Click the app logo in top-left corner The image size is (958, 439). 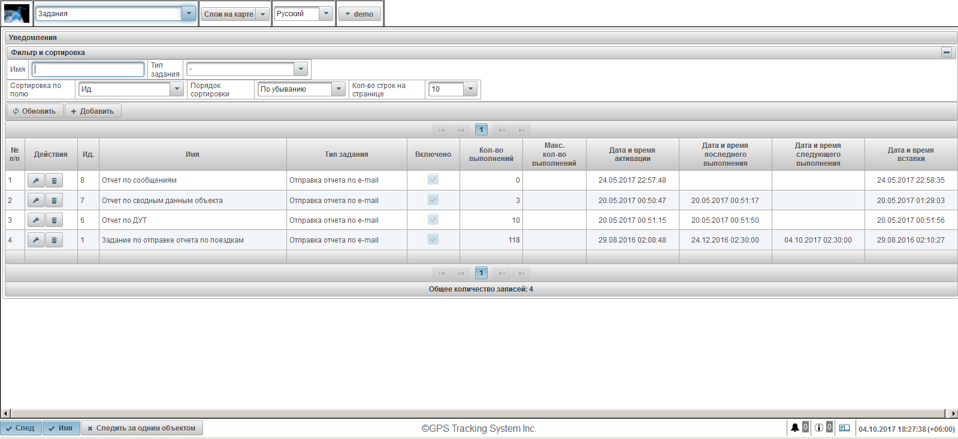point(16,13)
